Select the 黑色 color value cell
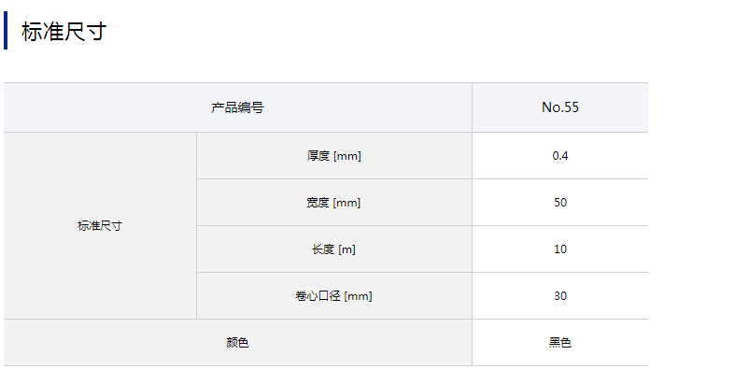The height and width of the screenshot is (384, 749). pyautogui.click(x=560, y=343)
